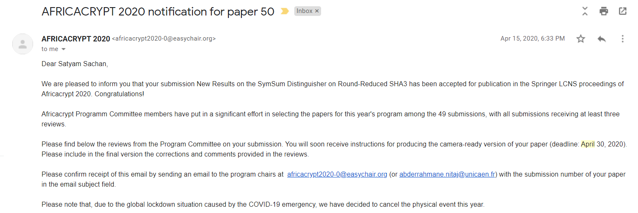Click the Apr 15, 2020 timestamp

[x=532, y=38]
